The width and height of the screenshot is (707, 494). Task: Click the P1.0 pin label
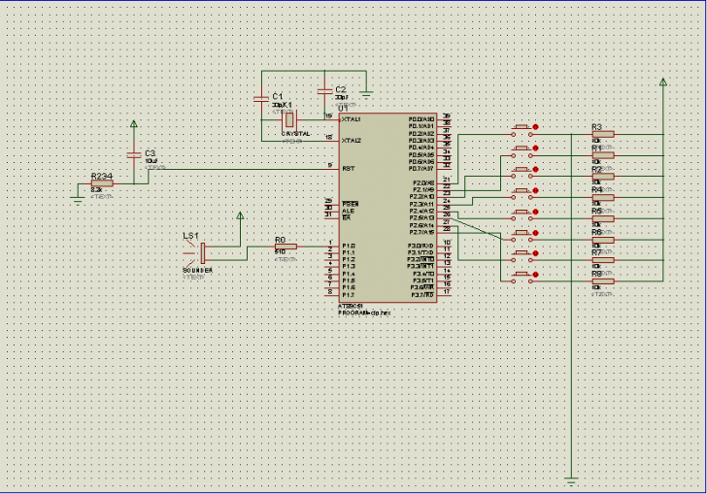[x=348, y=247]
